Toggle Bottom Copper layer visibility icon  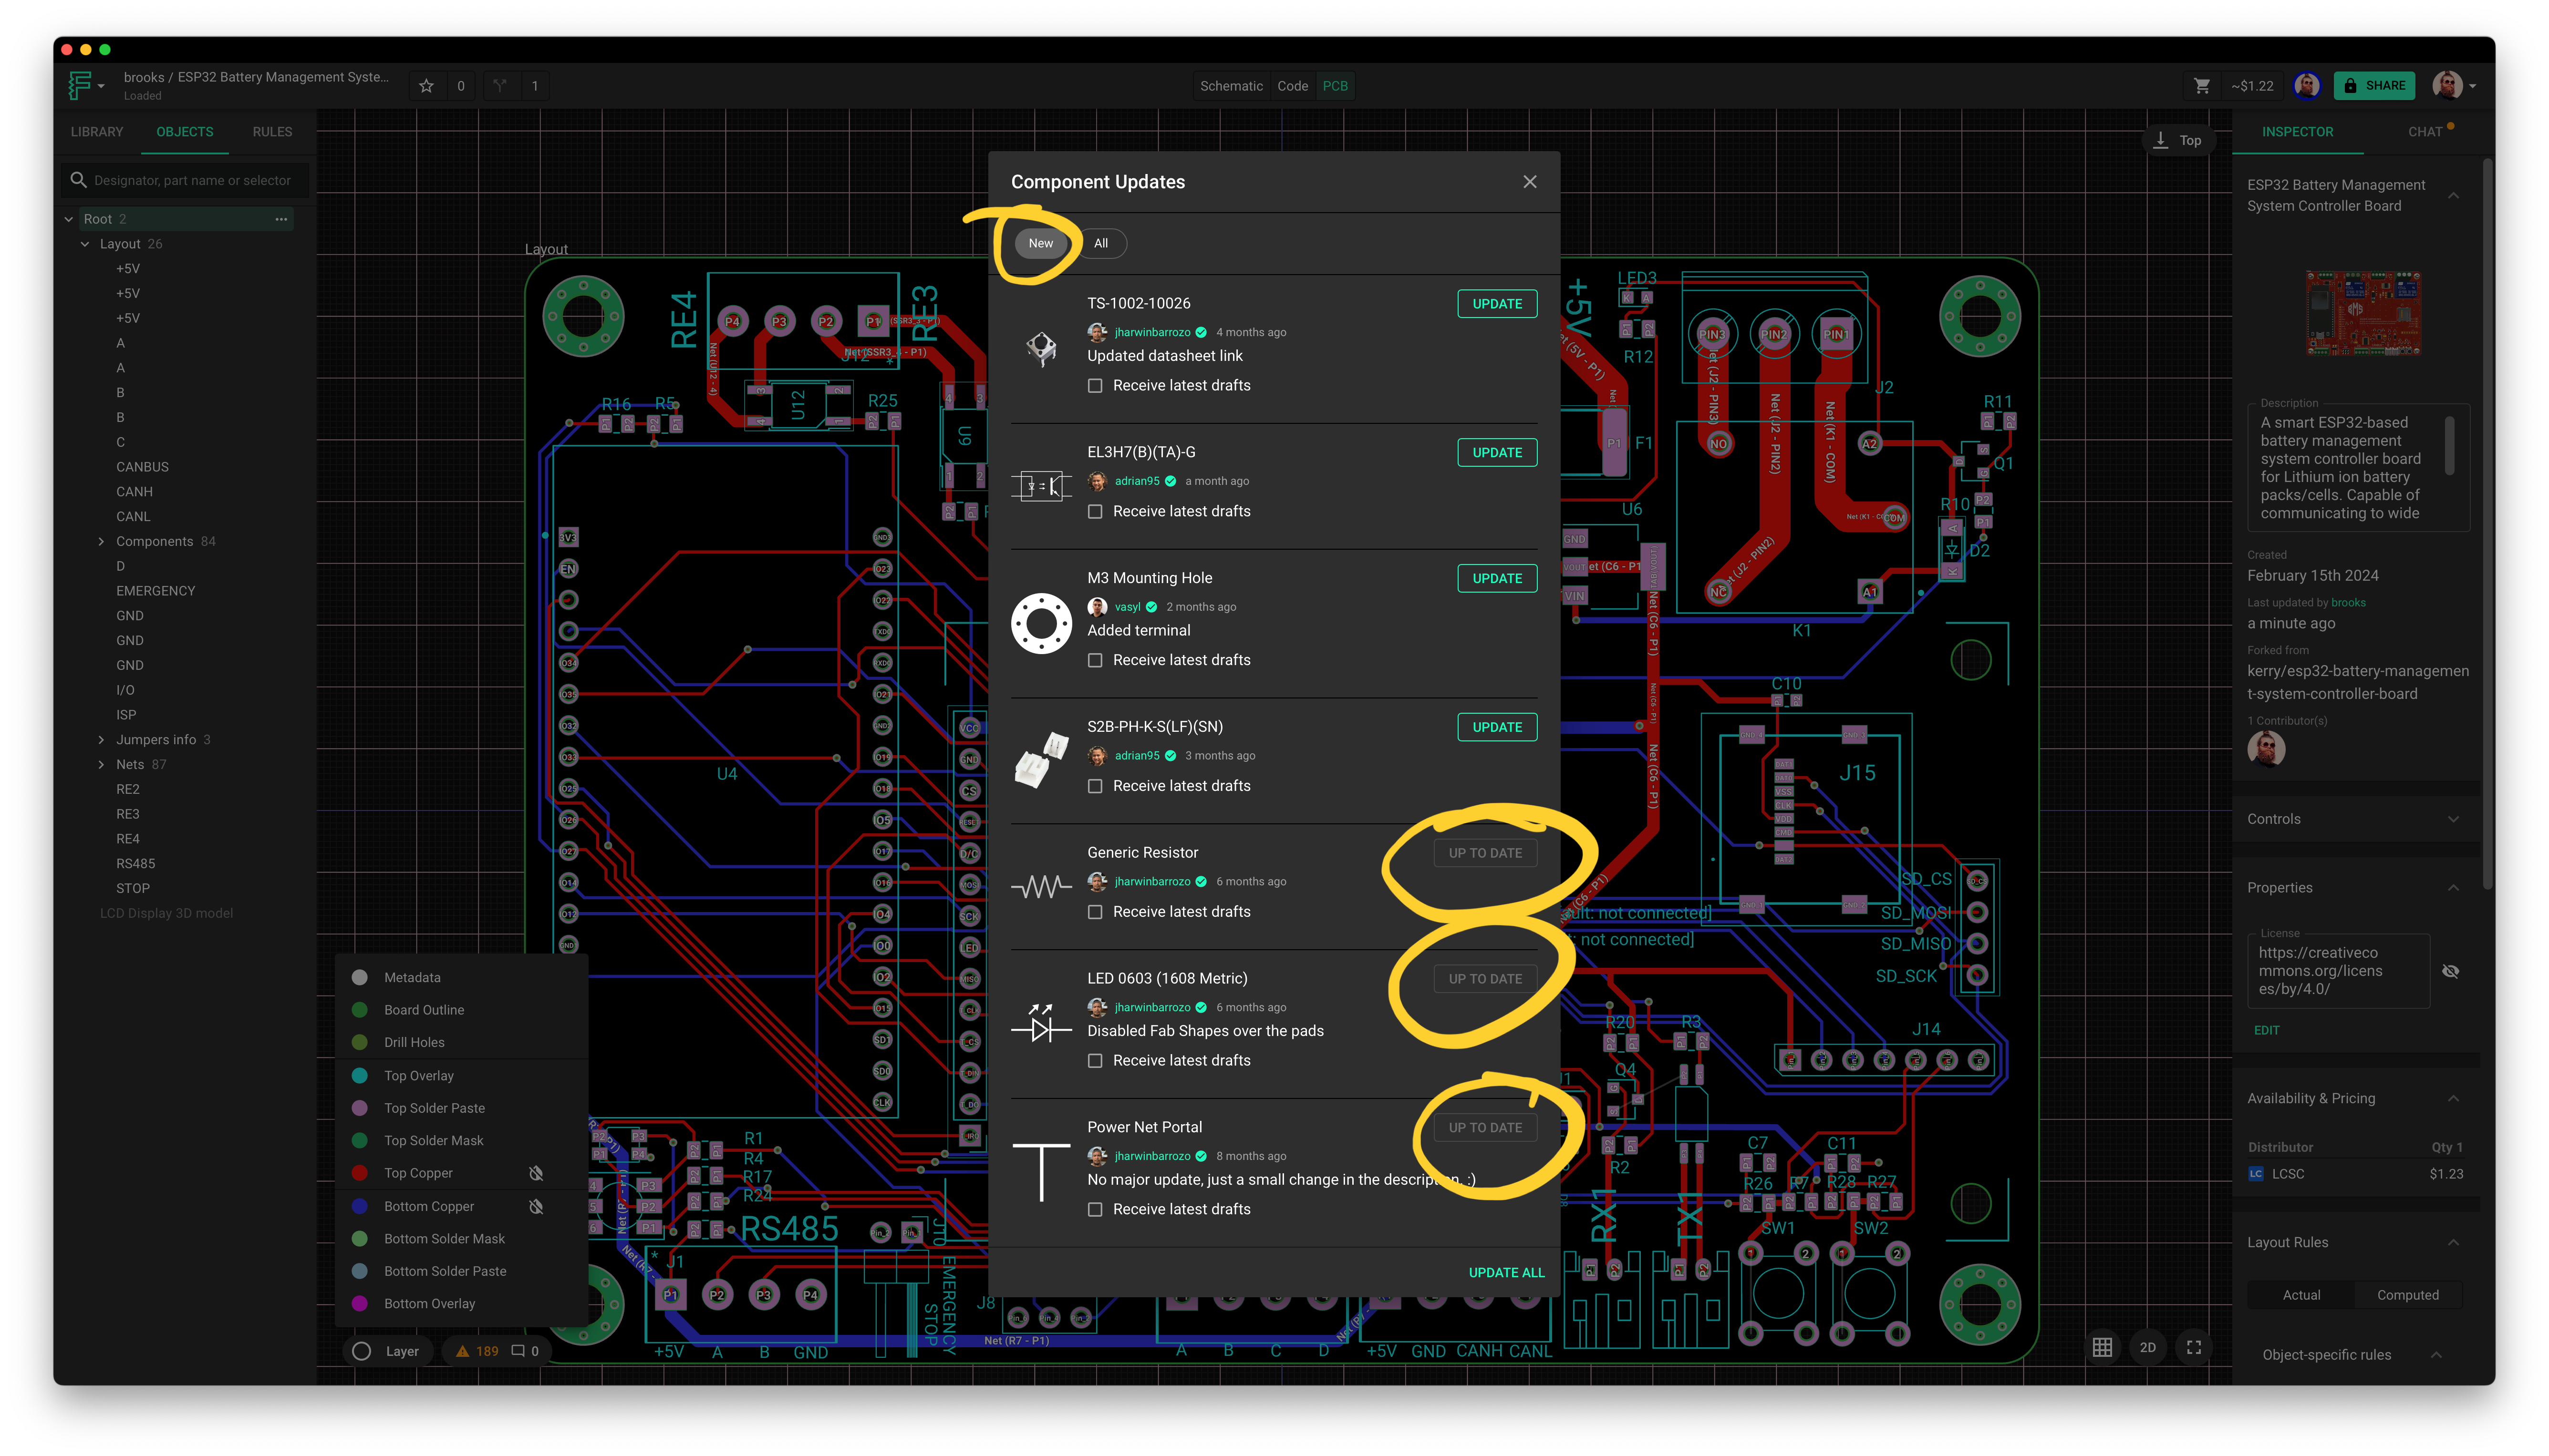click(x=536, y=1207)
